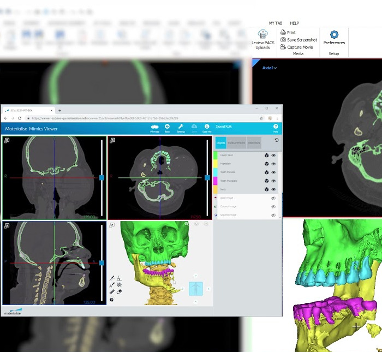Open the Case info icon
This screenshot has width=382, height=352.
[207, 127]
